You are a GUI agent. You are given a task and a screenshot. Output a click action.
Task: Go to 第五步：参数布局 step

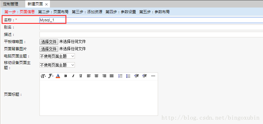[155, 12]
